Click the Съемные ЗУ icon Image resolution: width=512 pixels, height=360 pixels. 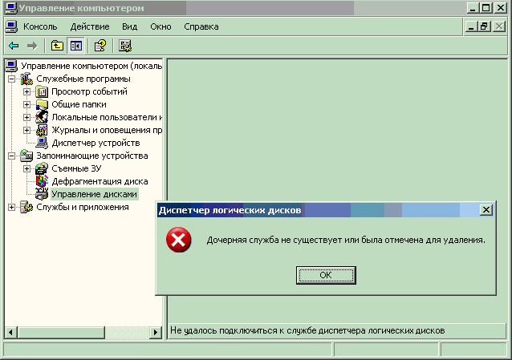[x=42, y=168]
